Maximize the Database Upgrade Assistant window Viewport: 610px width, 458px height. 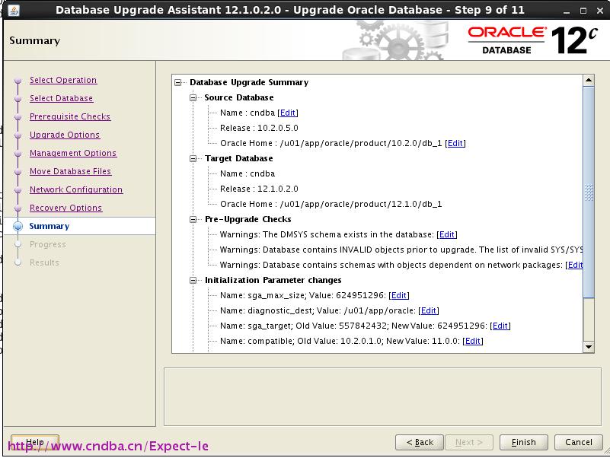(x=583, y=11)
